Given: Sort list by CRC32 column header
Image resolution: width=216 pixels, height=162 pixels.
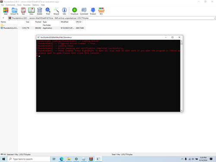Looking at the screenshot, I should pos(80,22).
